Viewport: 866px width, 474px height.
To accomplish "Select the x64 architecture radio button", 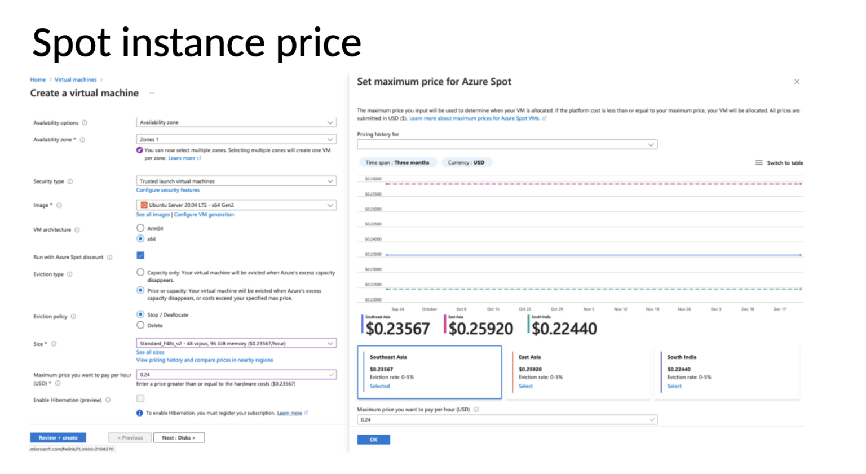I will [x=140, y=239].
